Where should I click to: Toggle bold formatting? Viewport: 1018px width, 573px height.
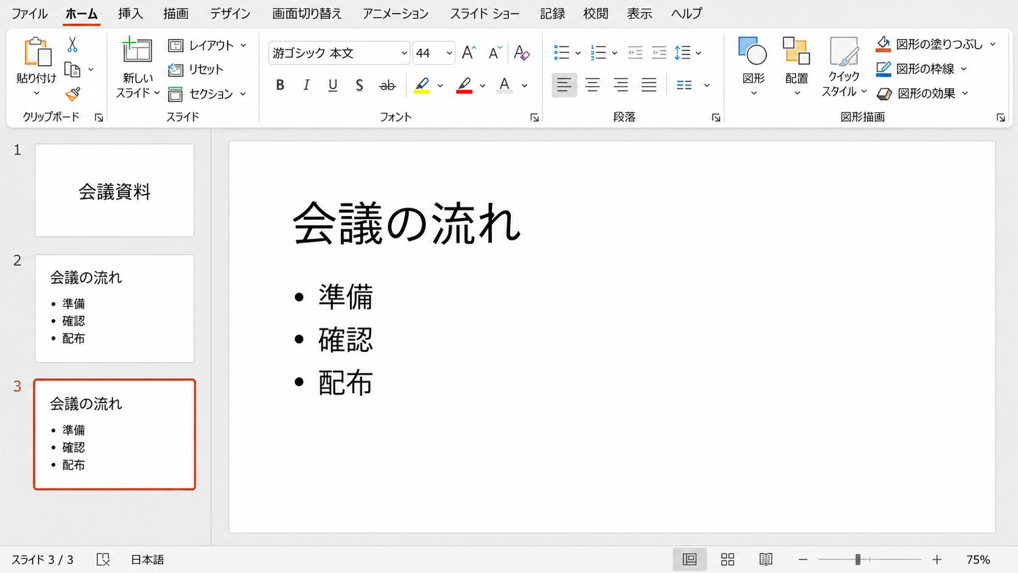click(280, 85)
